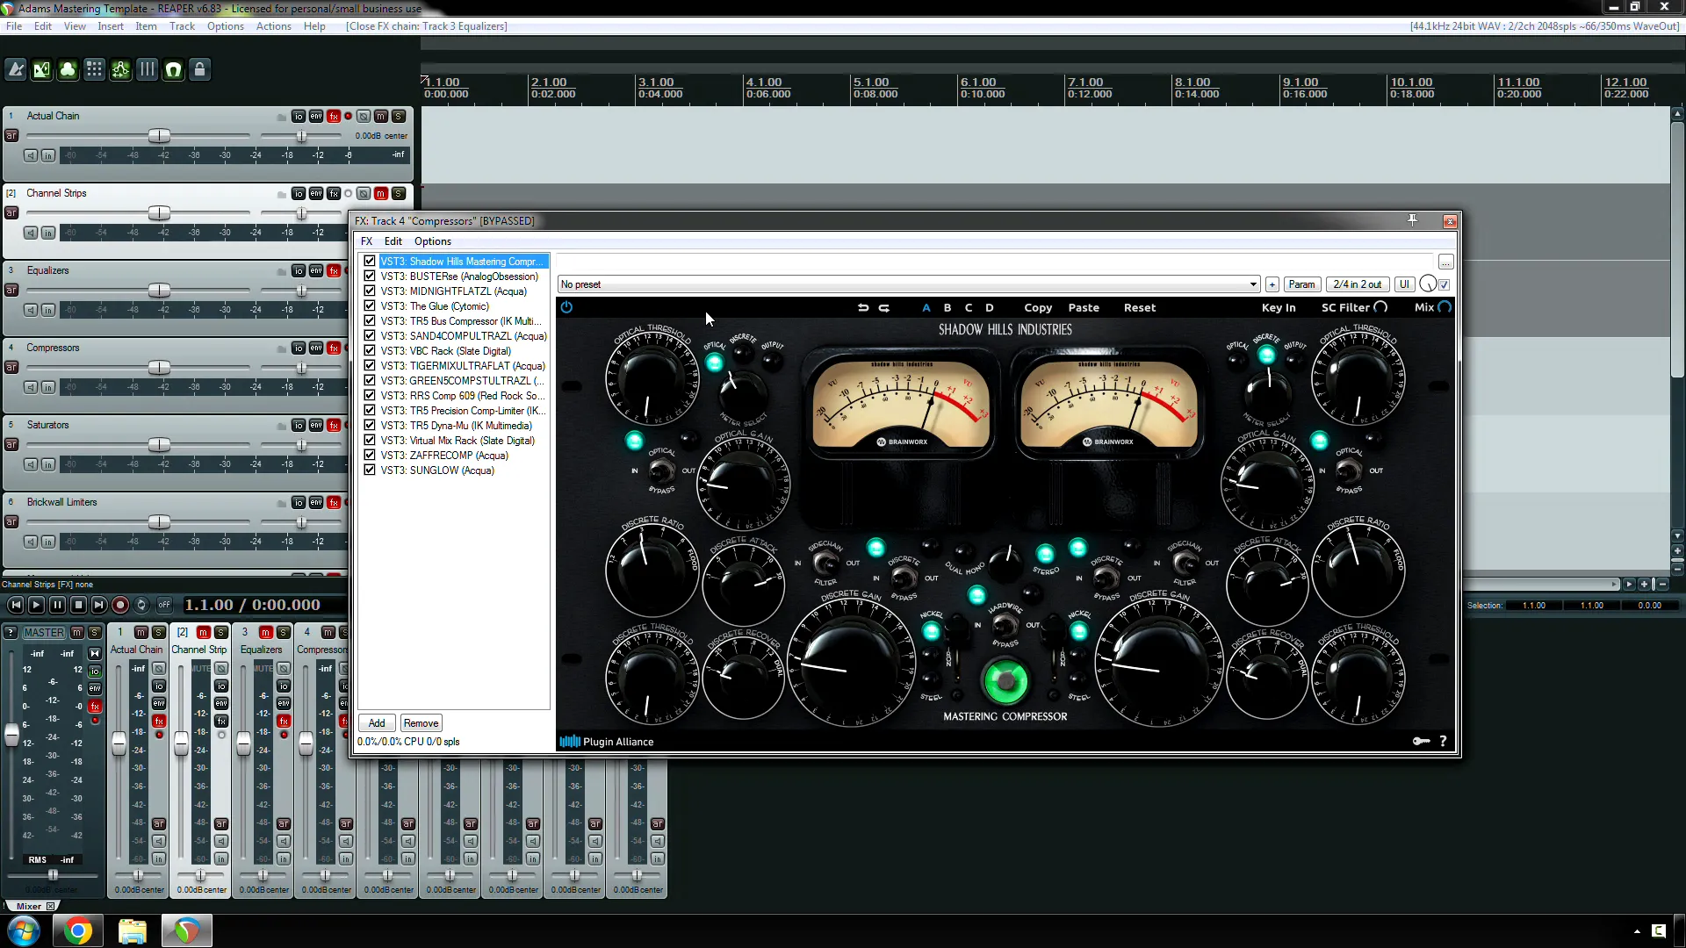Click automation 'ar' button on Compressors track
Viewport: 1686px width, 948px height.
(11, 367)
